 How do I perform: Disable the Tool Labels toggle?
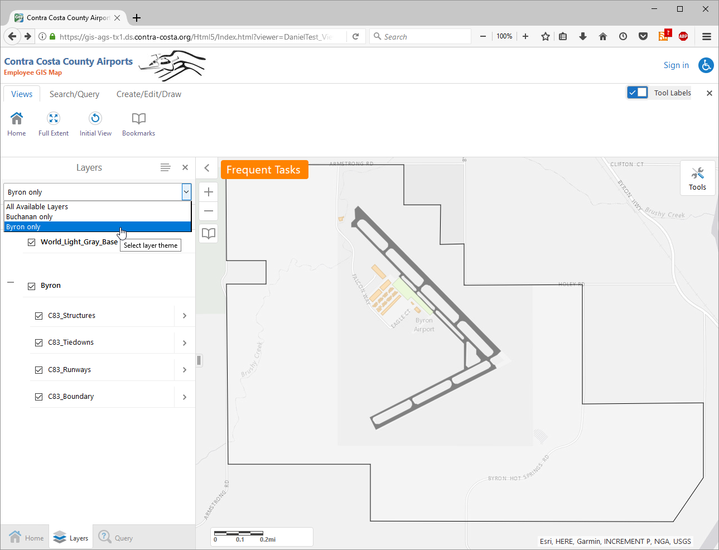[x=637, y=93]
